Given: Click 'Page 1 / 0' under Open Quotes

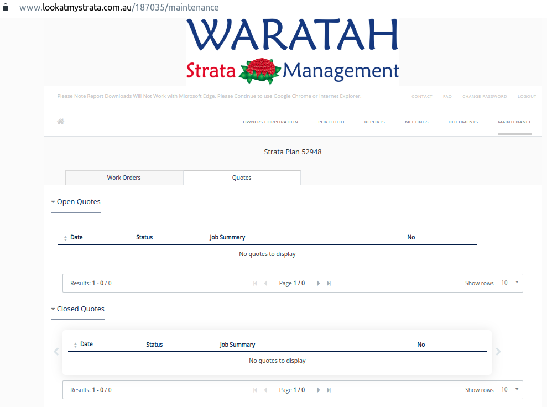Looking at the screenshot, I should pyautogui.click(x=292, y=283).
